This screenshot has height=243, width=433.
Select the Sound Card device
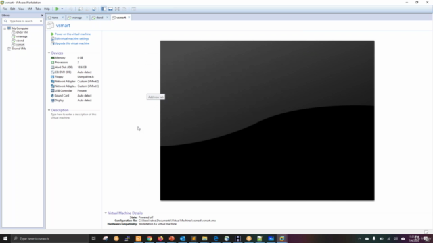(x=74, y=96)
